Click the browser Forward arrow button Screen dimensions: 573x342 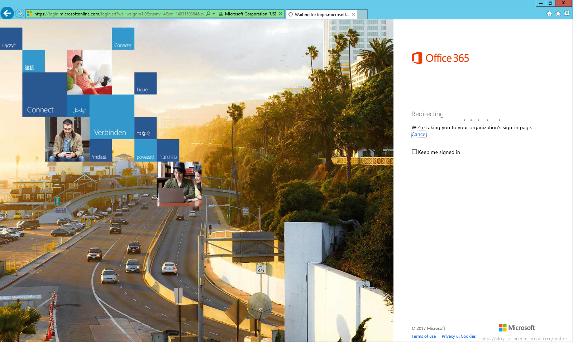pyautogui.click(x=20, y=14)
